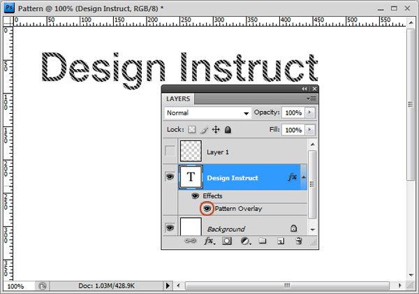Add a layer mask
419x294 pixels.
(x=227, y=241)
